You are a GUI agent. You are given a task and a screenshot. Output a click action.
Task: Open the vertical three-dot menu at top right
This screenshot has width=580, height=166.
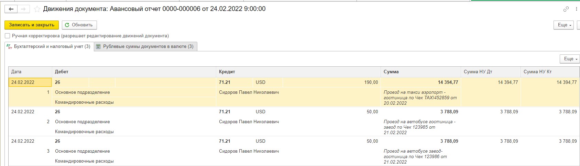click(x=576, y=9)
